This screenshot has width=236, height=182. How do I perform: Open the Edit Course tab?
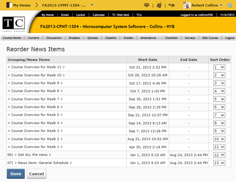210,38
